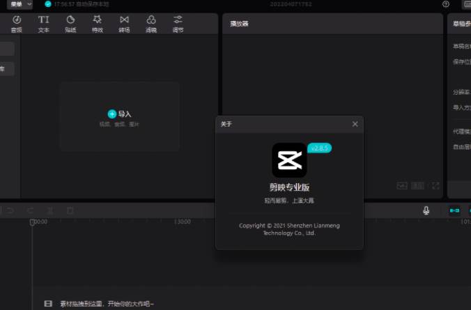
Task: Switch to the 特效 effects tab
Action: click(x=98, y=24)
